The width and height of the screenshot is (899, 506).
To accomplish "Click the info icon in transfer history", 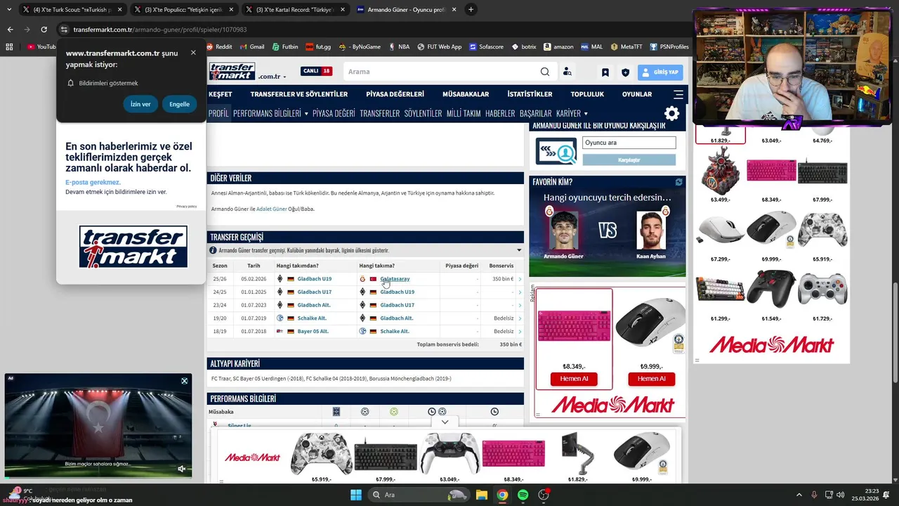I will click(x=213, y=250).
